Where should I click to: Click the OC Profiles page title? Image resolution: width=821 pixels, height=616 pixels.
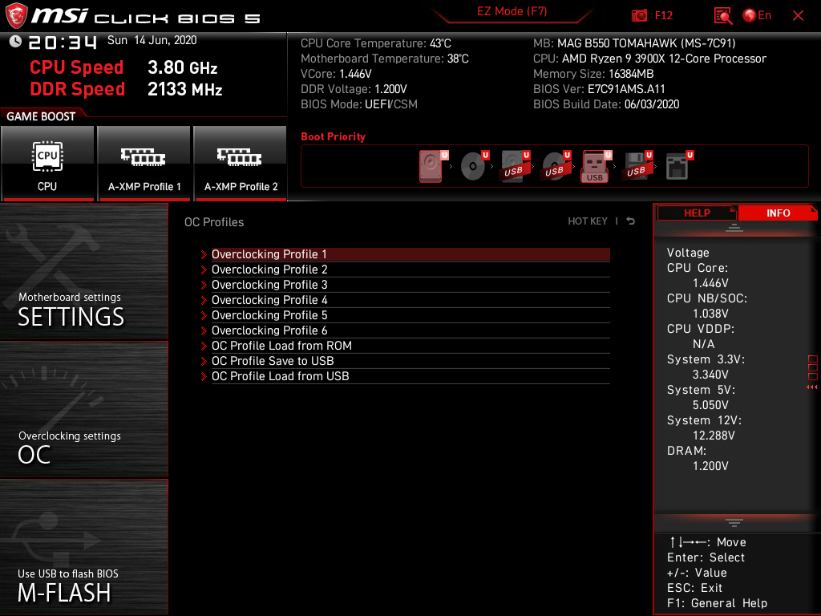(214, 222)
